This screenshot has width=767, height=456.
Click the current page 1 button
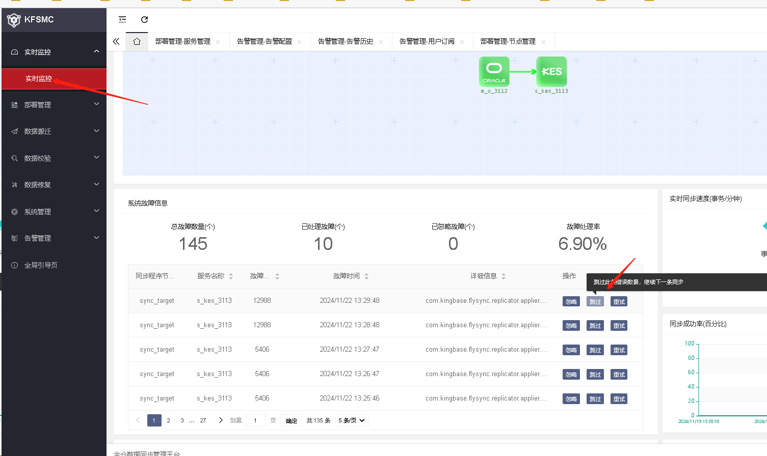pos(154,420)
